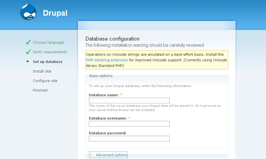Click the Database name field label
The image size is (266, 159).
[104, 95]
